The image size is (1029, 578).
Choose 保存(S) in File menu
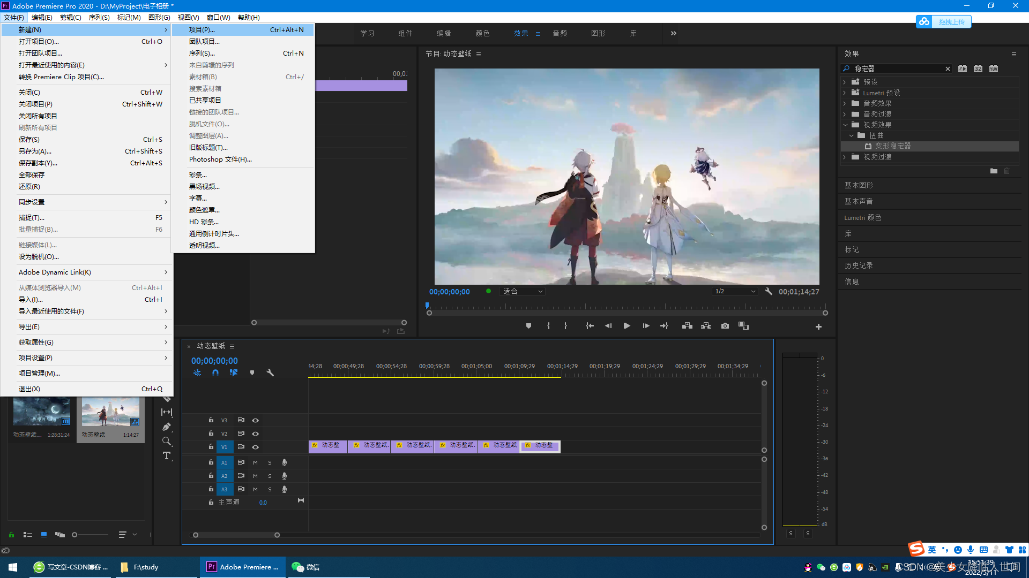click(x=87, y=140)
